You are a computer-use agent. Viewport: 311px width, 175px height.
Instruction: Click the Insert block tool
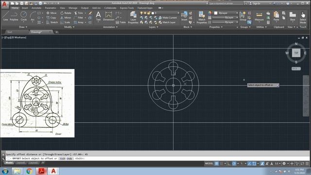[x=184, y=16]
